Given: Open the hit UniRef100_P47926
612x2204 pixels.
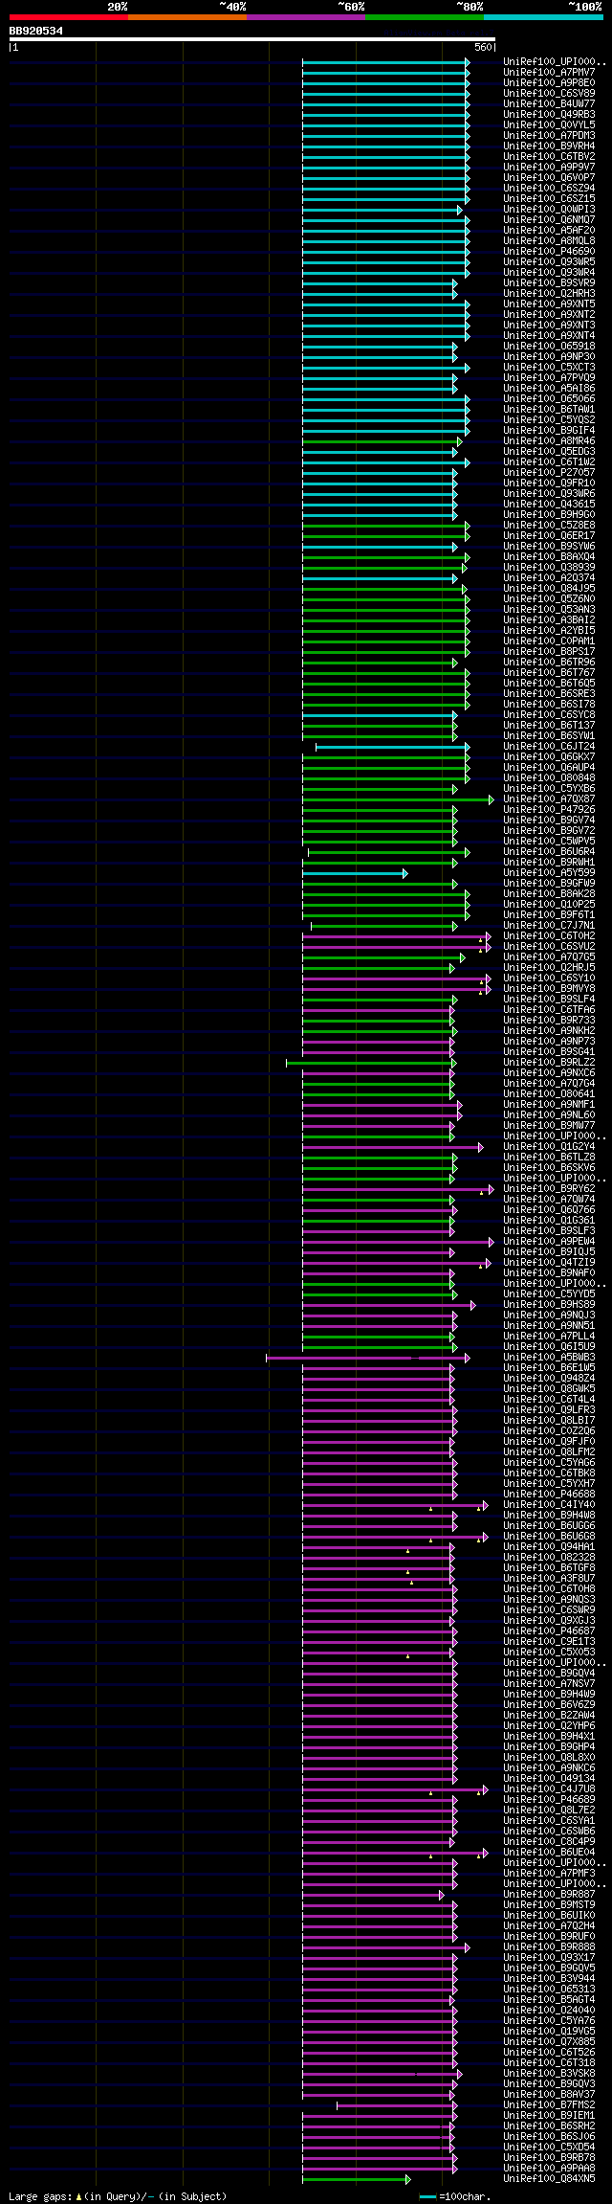Looking at the screenshot, I should (x=549, y=809).
